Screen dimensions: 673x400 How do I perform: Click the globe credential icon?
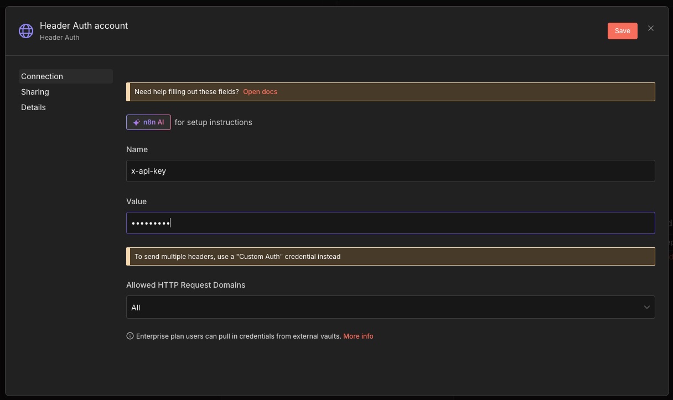tap(26, 31)
